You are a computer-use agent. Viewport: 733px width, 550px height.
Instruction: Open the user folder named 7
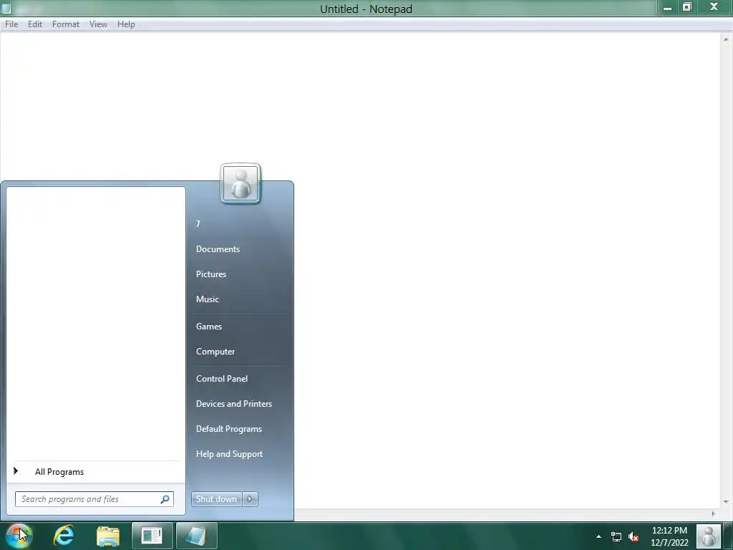click(x=198, y=224)
